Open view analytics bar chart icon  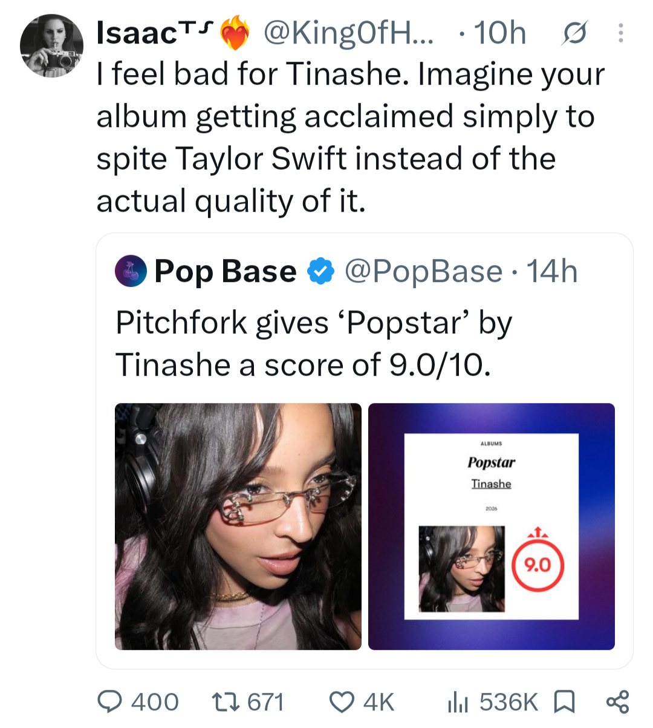pos(458,703)
